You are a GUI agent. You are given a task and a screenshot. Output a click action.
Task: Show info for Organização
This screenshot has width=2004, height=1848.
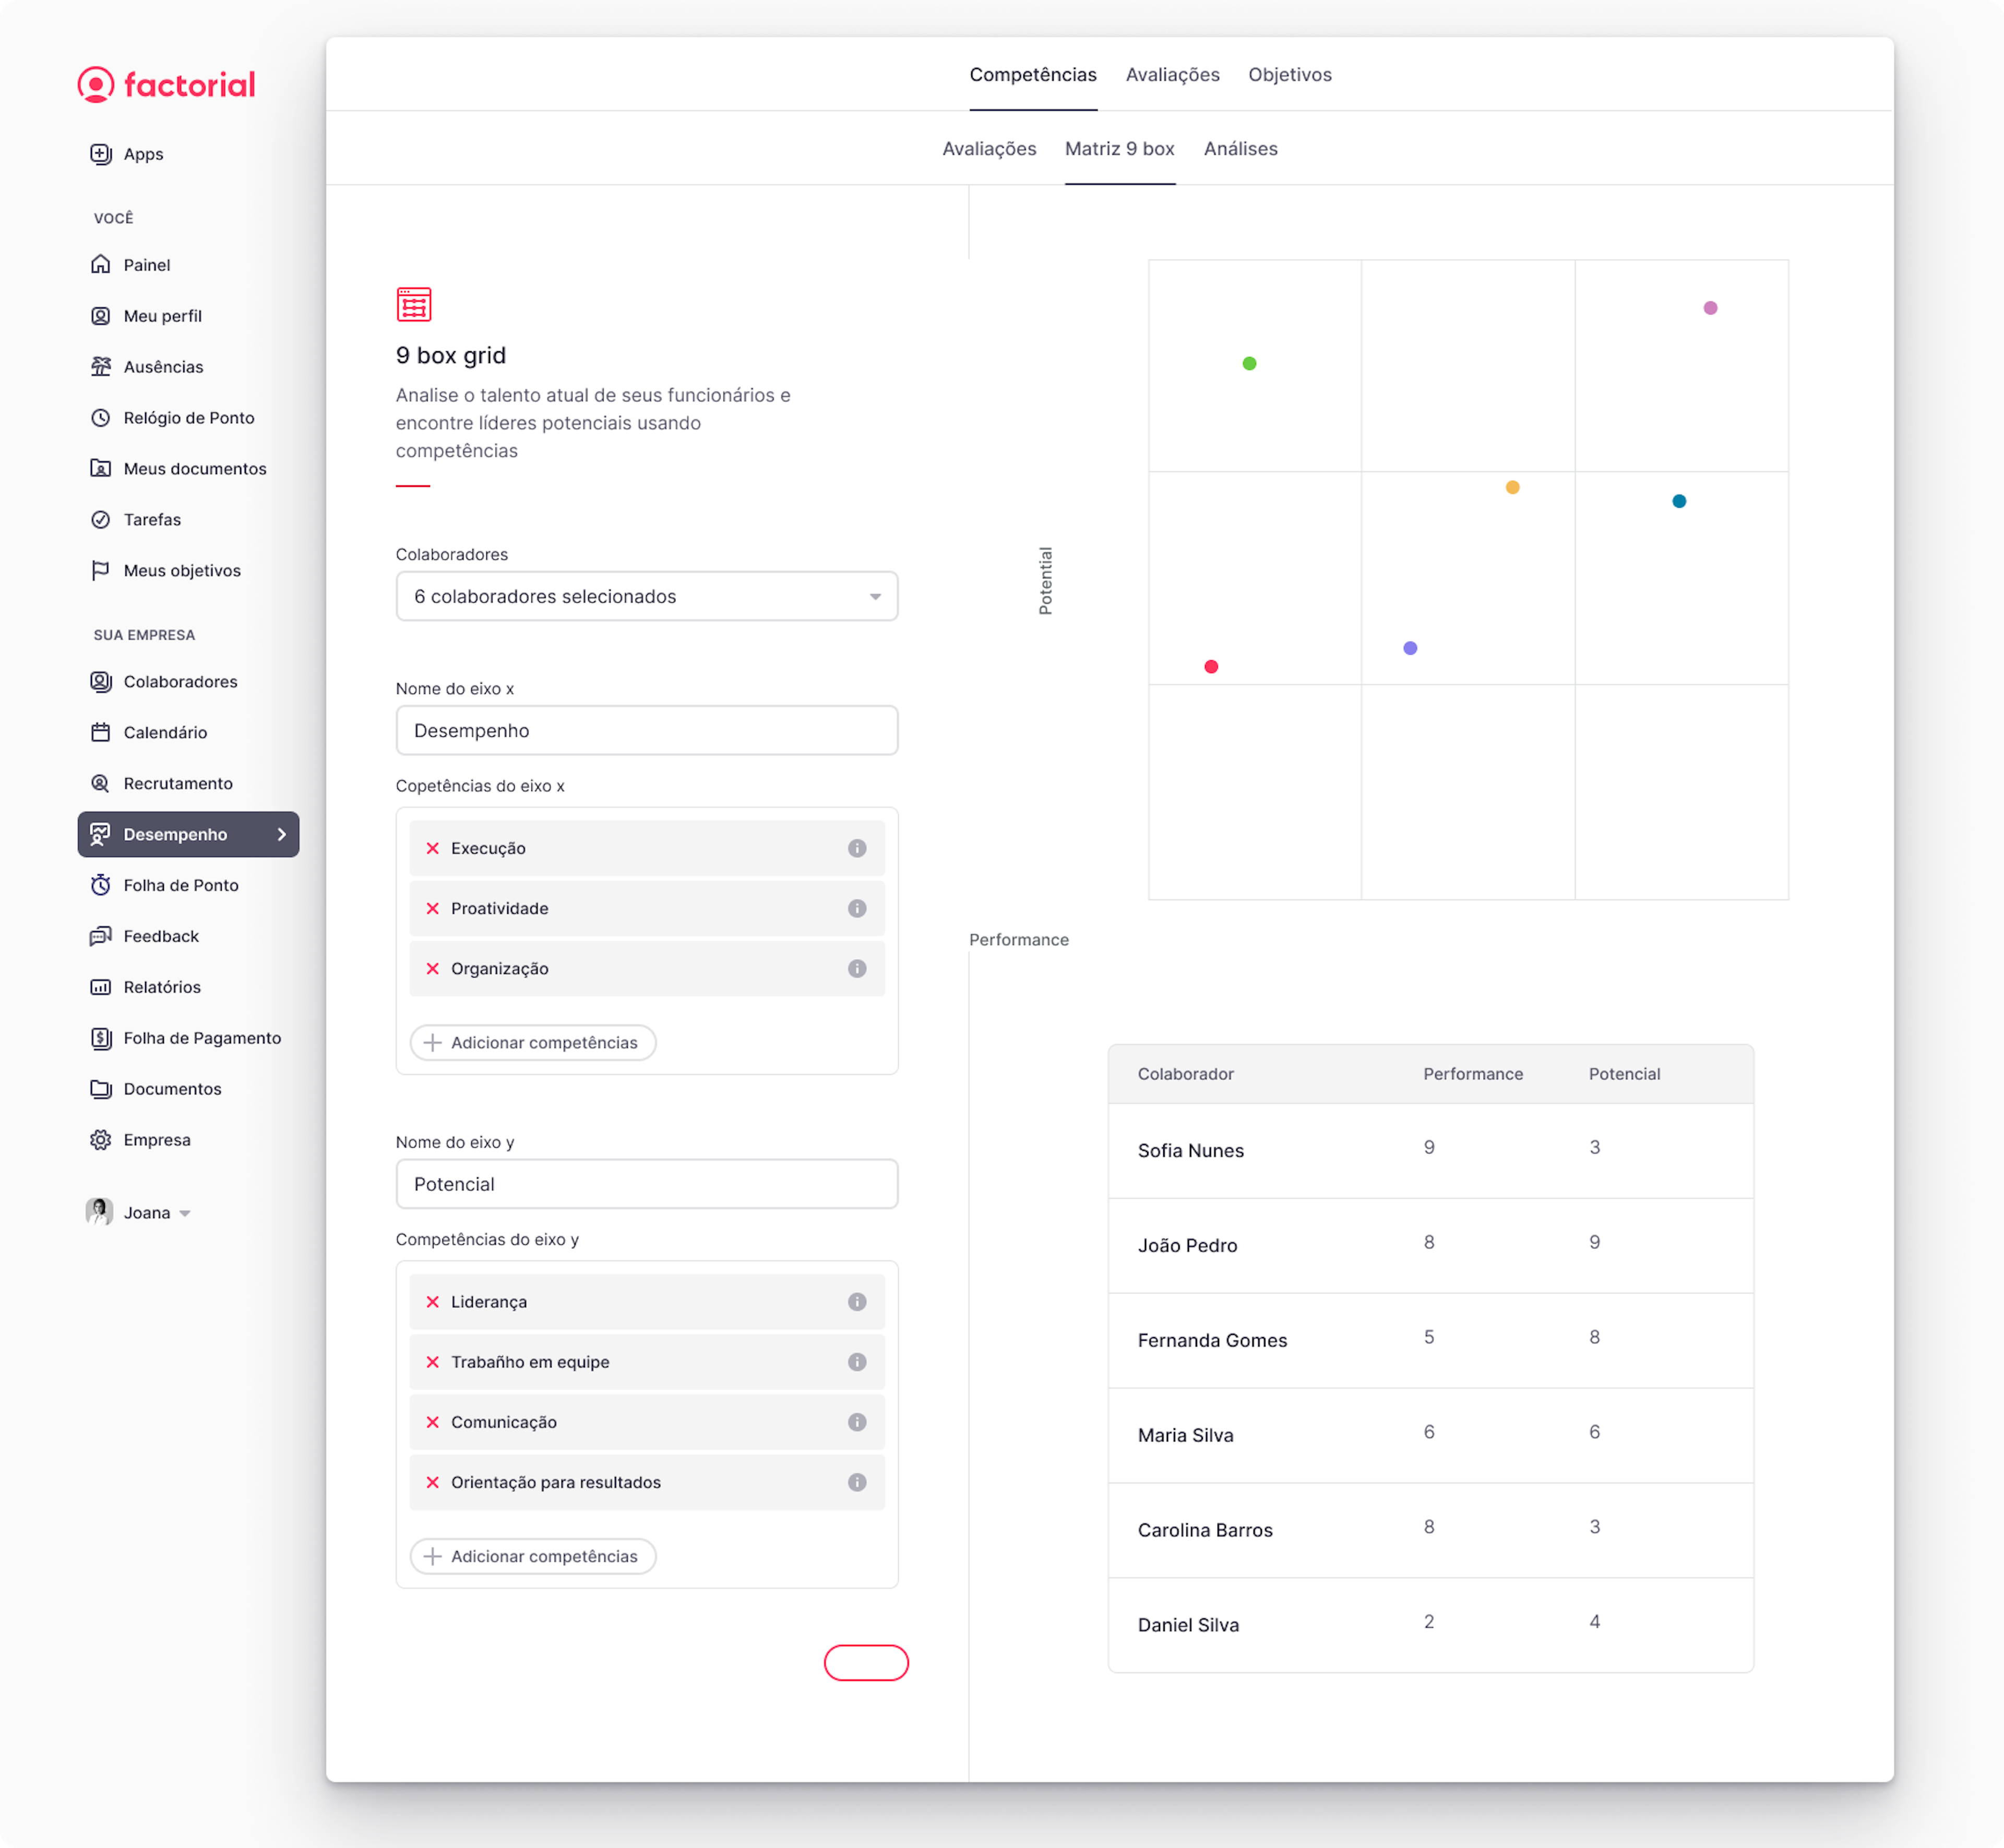click(x=858, y=969)
